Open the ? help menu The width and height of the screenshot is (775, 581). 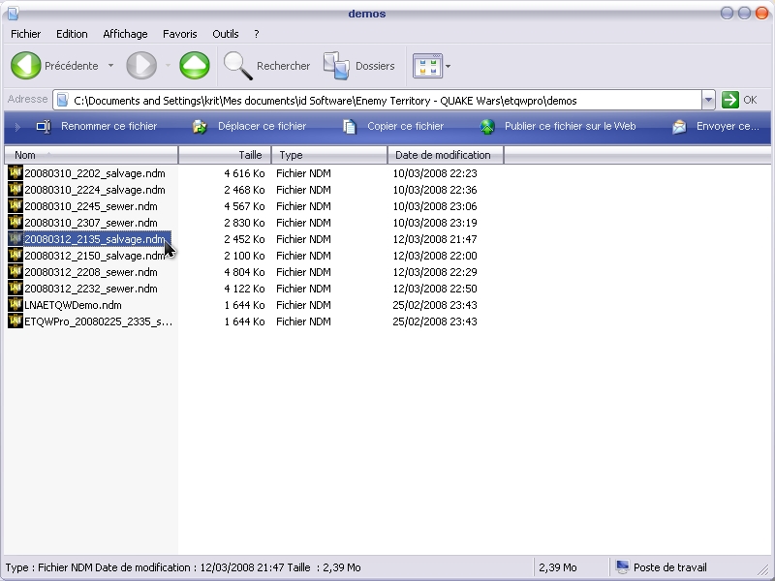tap(256, 34)
